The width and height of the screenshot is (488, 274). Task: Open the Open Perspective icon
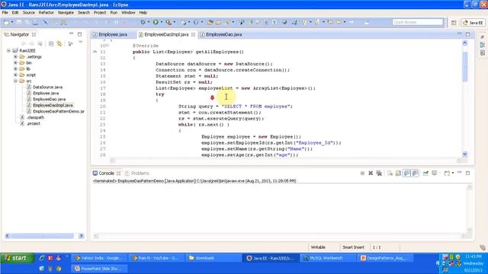click(x=454, y=23)
